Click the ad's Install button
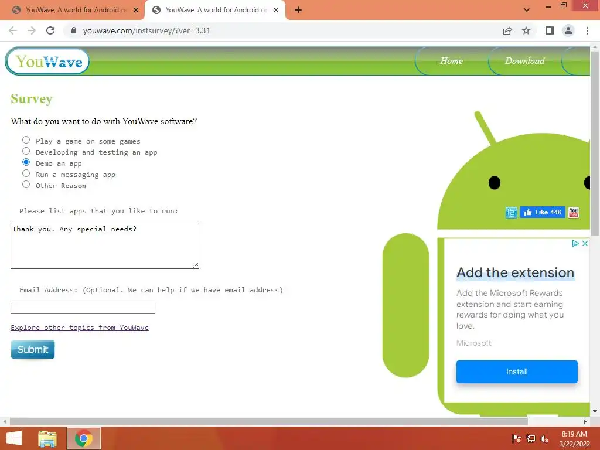600x450 pixels. pos(517,371)
